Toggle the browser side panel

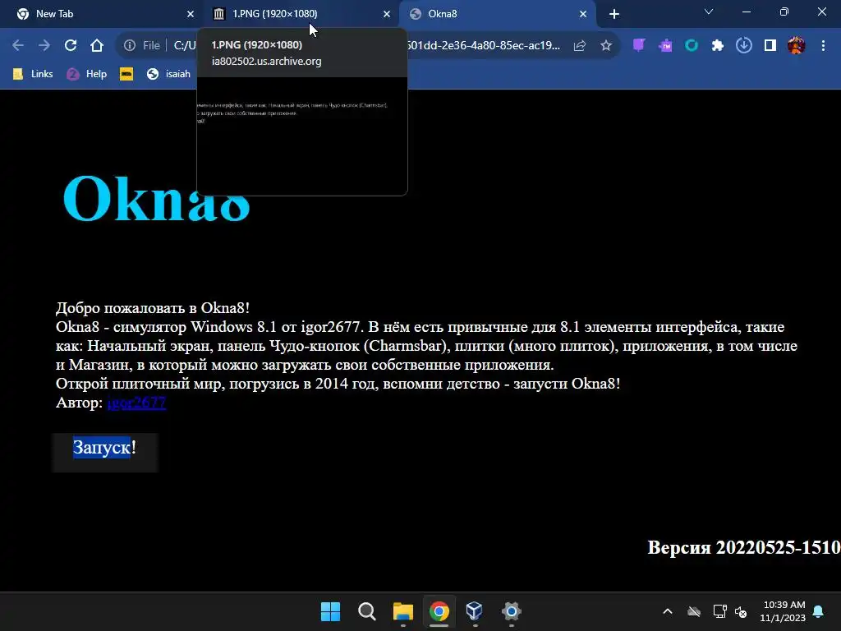[x=770, y=46]
